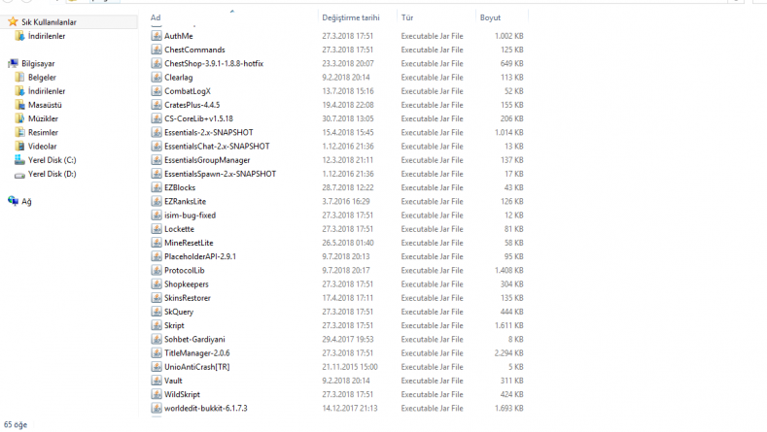
Task: Select the UnioAntiCrash[TR] file name
Action: [197, 367]
